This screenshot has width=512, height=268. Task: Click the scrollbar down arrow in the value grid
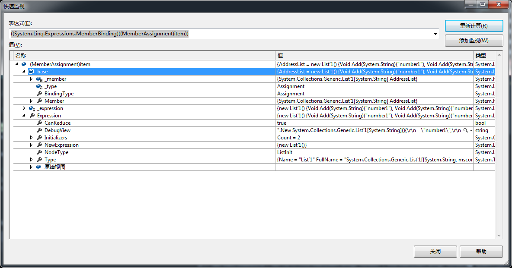click(x=499, y=236)
